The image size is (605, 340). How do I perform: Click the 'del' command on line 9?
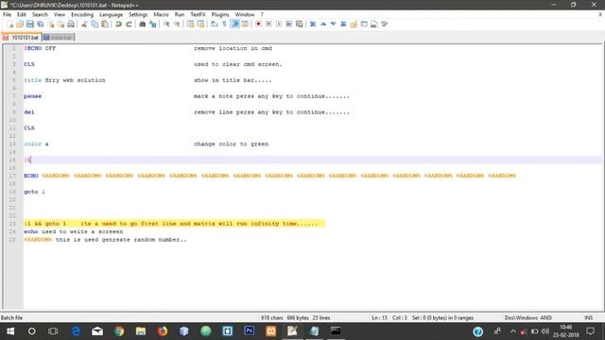click(x=29, y=112)
